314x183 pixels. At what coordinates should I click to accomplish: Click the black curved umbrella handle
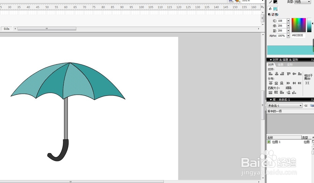[x=58, y=150]
